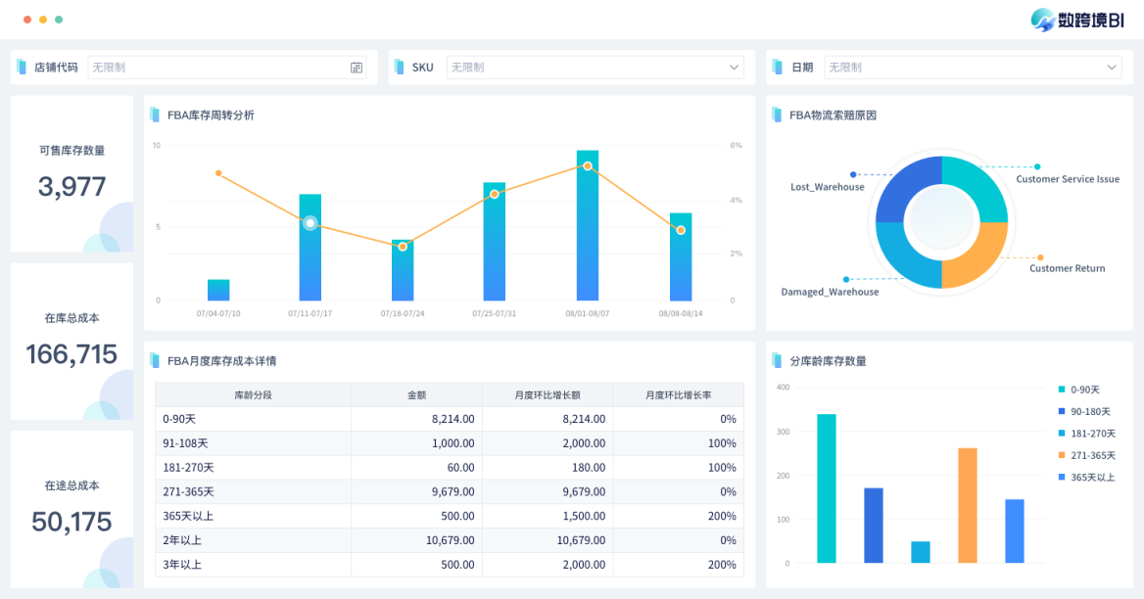This screenshot has width=1144, height=599.
Task: Open the 日期 dropdown selector
Action: tap(1112, 68)
